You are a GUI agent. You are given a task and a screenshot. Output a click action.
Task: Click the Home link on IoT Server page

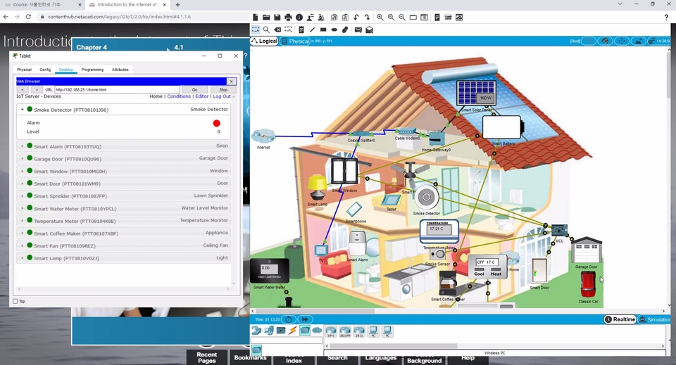156,96
